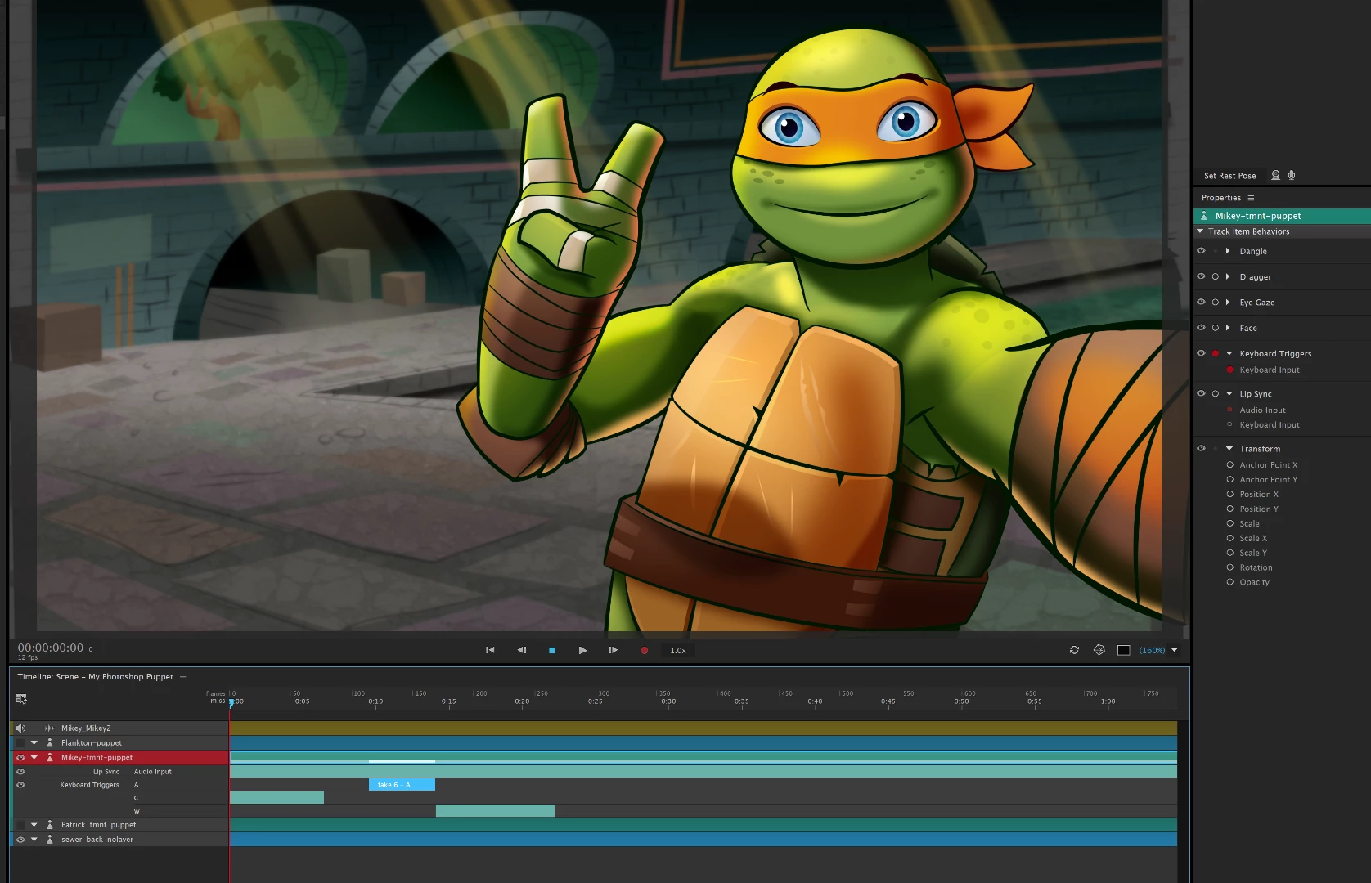This screenshot has height=883, width=1371.
Task: Start recording with the red record button
Action: [645, 651]
